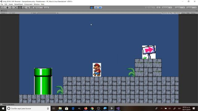This screenshot has width=198, height=111.
Task: Select the Rect Transform tool
Action: pyautogui.click(x=20, y=8)
